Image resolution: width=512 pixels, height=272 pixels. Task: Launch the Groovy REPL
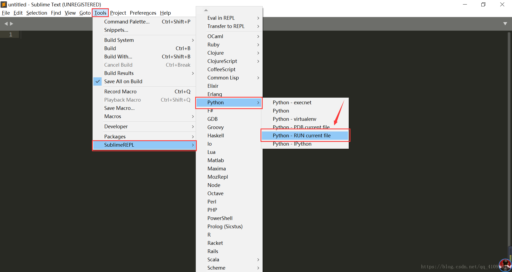coord(229,127)
